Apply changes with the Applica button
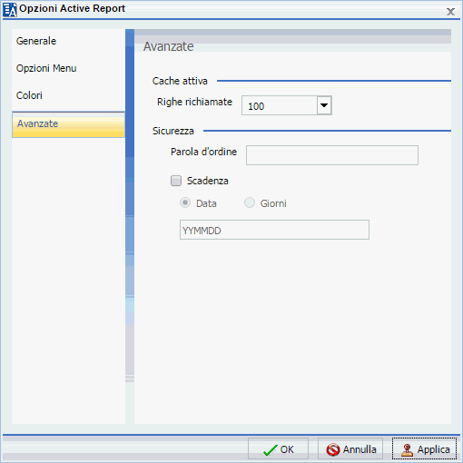Screen dimensions: 463x463 (424, 449)
